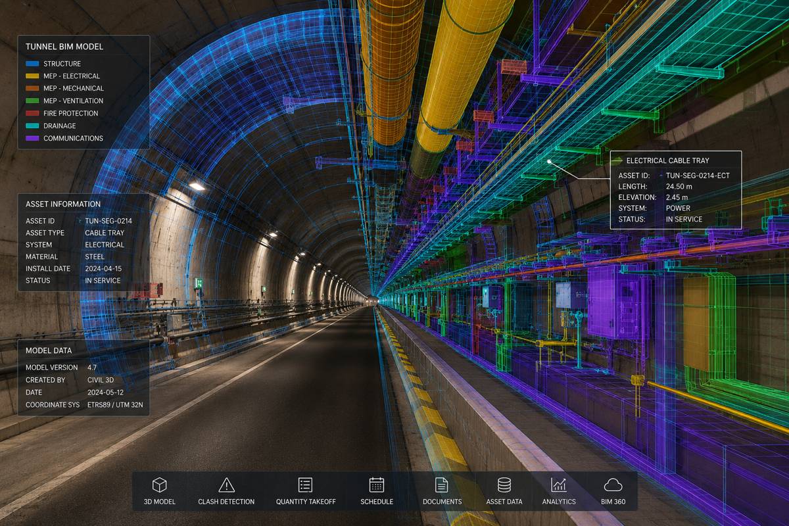
Task: Click install date 2024-04-15
Action: pyautogui.click(x=103, y=269)
